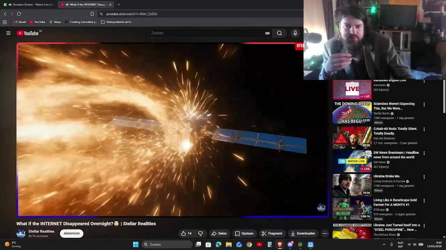Open the Calculator app in taskbar
This screenshot has width=446, height=250.
pos(269,244)
